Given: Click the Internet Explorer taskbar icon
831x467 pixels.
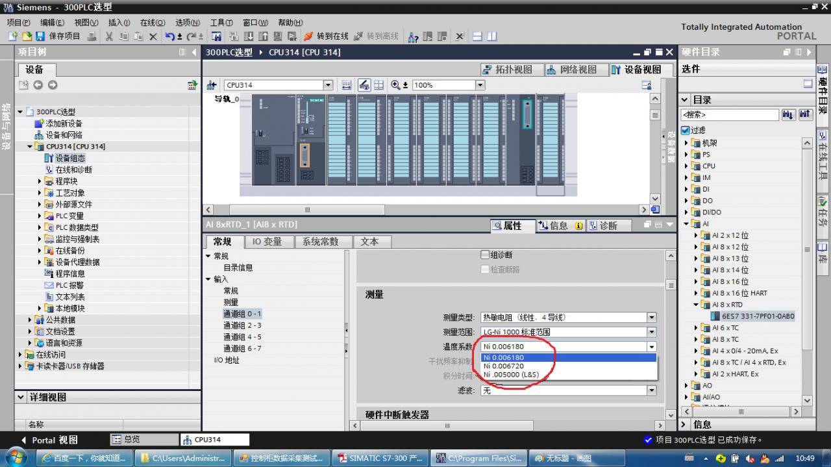Looking at the screenshot, I should tap(46, 458).
